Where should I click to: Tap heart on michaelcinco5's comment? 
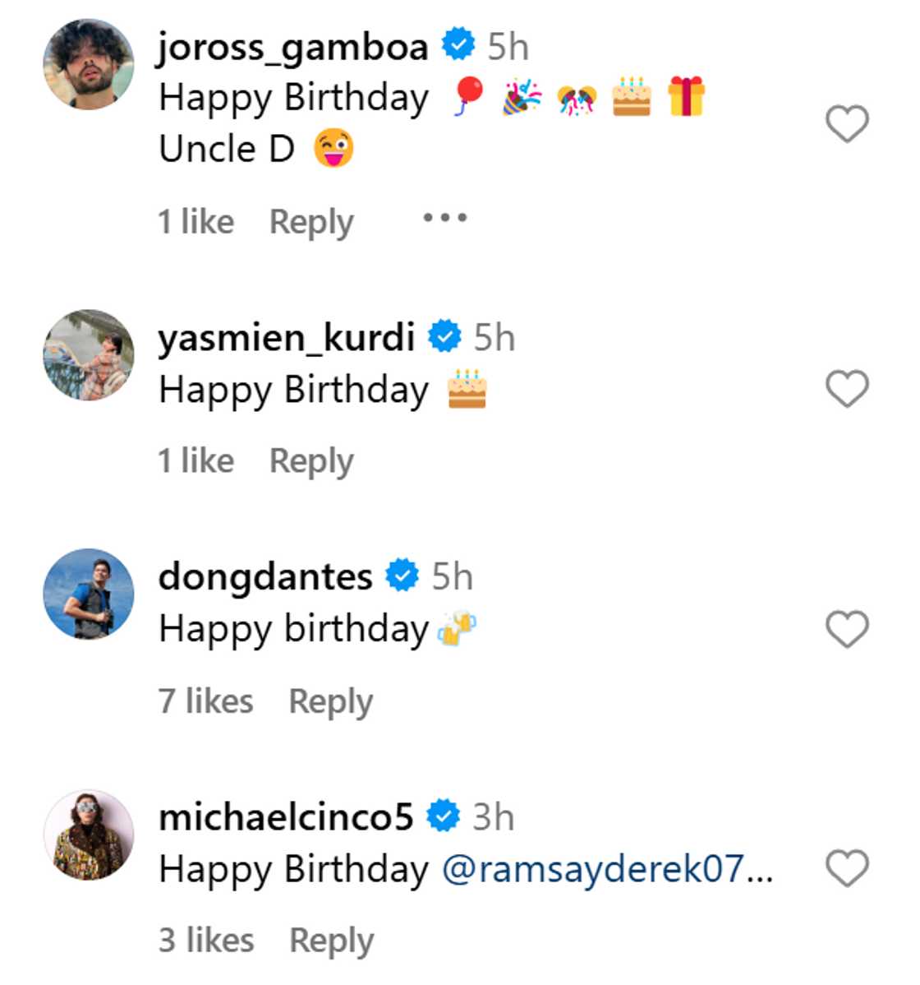coord(846,869)
